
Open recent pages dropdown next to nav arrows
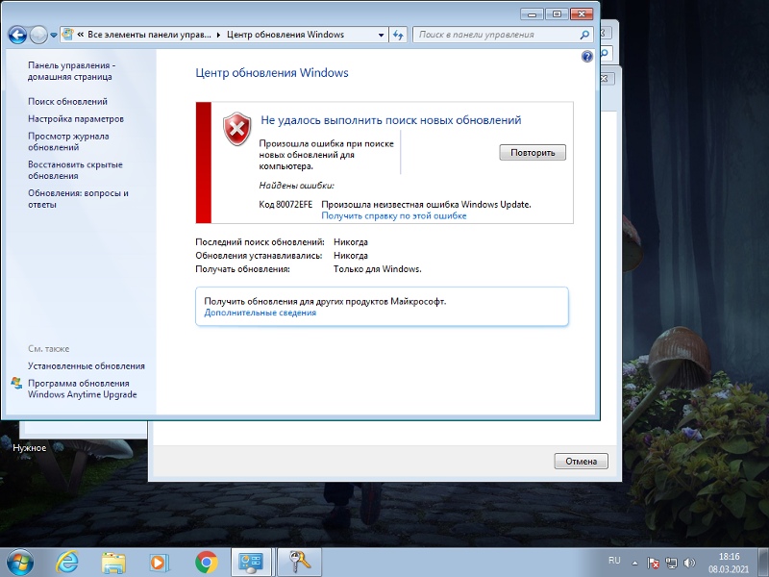click(54, 36)
